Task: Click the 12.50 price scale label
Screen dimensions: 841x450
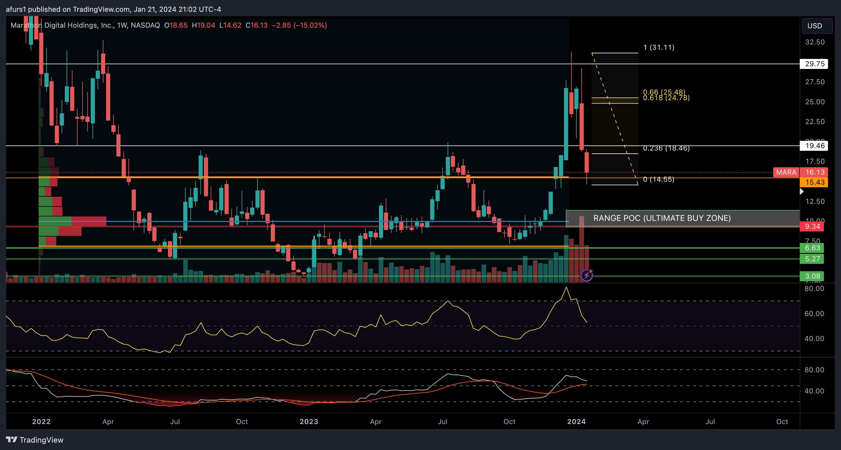Action: coord(814,201)
